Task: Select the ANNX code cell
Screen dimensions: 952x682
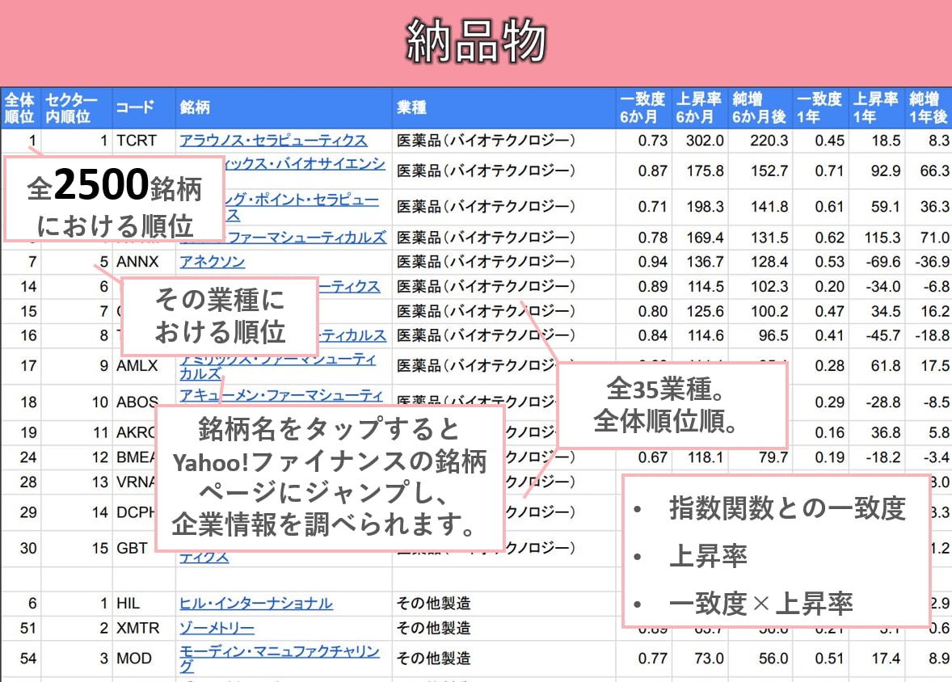Action: (x=144, y=262)
